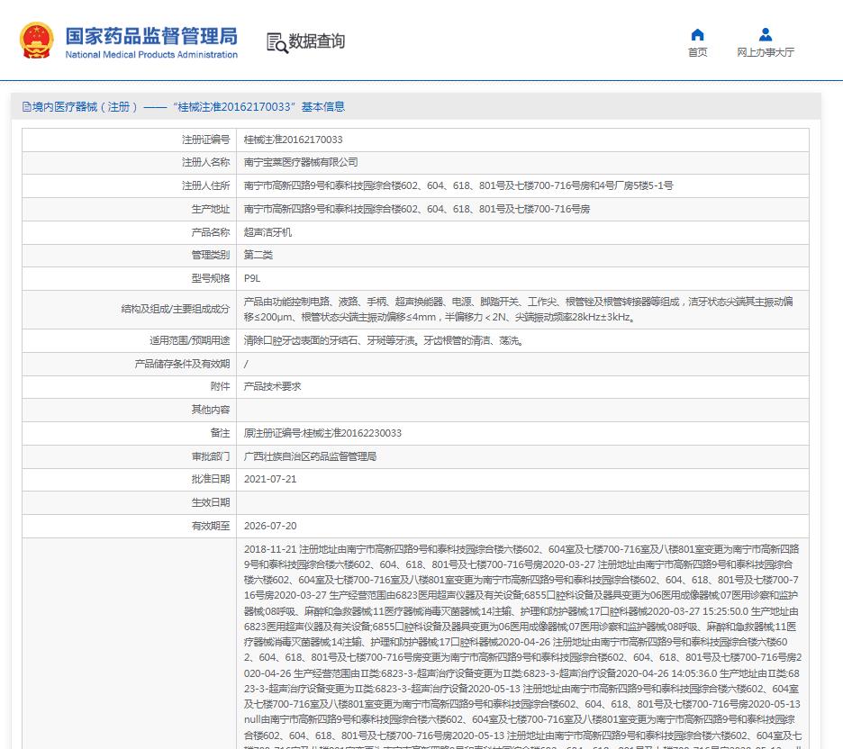The height and width of the screenshot is (749, 843).
Task: Click the 有效期至 row label
Action: point(210,526)
